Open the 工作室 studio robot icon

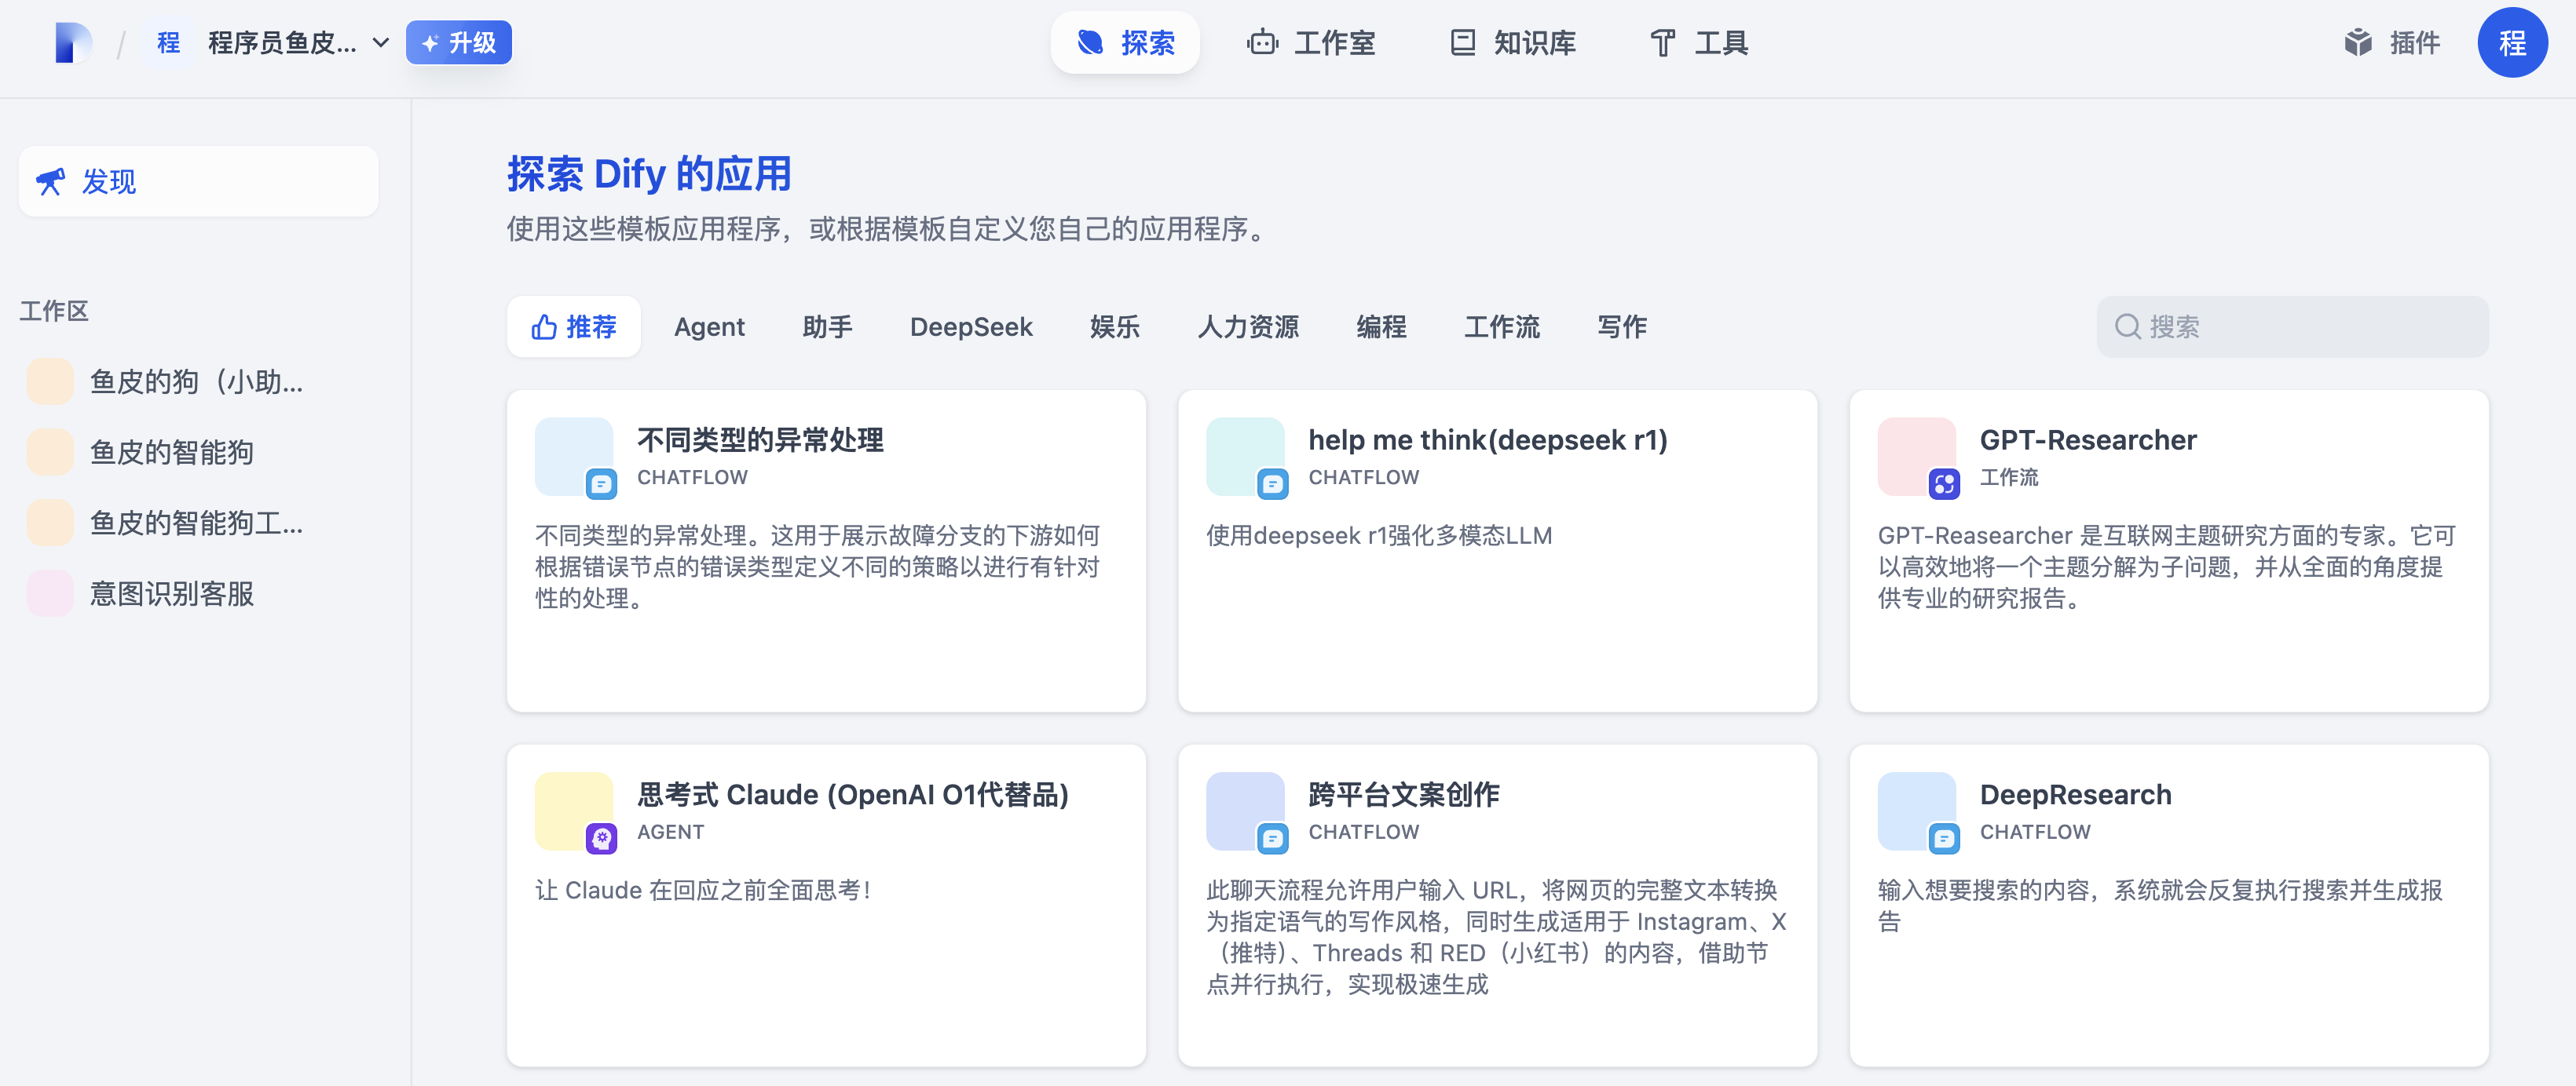coord(1262,43)
